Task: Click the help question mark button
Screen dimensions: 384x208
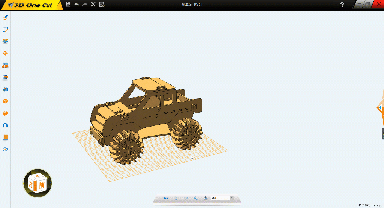Action: point(342,5)
